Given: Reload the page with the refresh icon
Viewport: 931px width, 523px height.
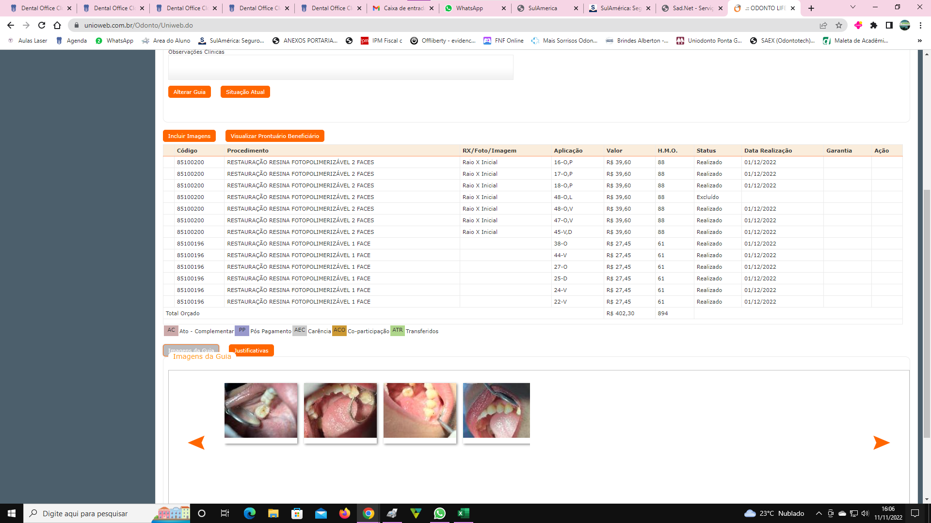Looking at the screenshot, I should pyautogui.click(x=42, y=25).
